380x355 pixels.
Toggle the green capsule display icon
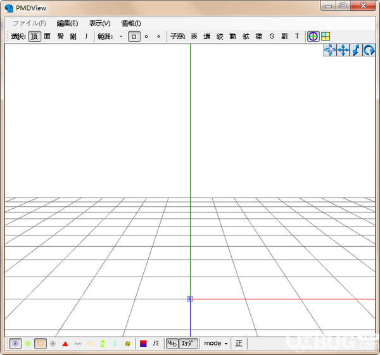[103, 344]
